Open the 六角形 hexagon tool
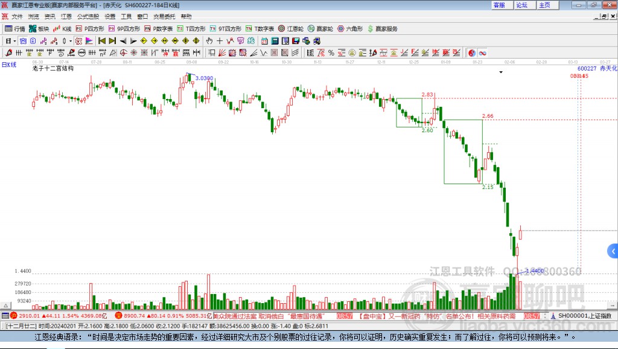 coord(350,28)
